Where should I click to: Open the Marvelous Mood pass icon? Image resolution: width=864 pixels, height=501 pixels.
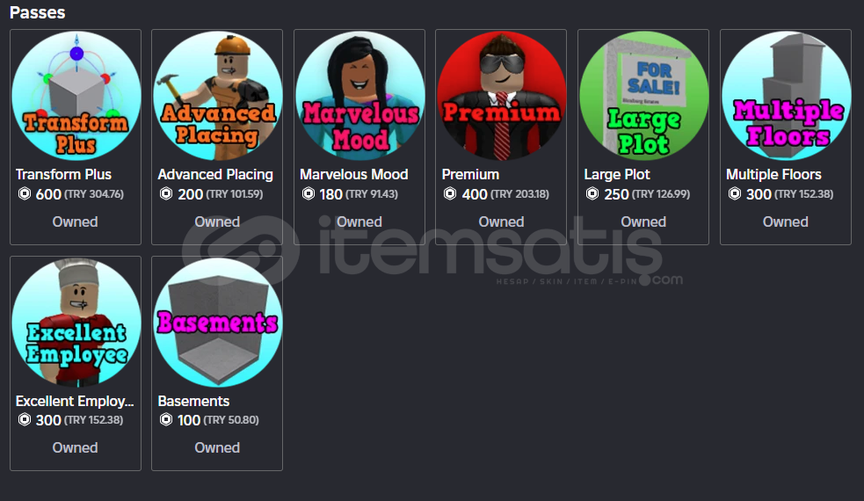coord(359,96)
